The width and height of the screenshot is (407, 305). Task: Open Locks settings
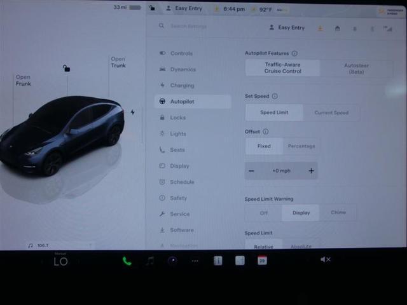(x=192, y=118)
